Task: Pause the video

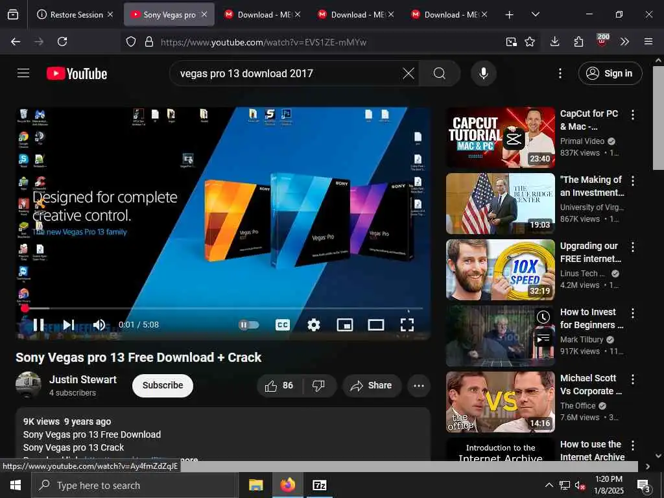Action: coord(38,325)
